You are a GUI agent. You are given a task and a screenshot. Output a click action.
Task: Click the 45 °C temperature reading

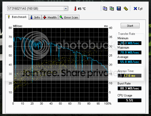point(82,9)
